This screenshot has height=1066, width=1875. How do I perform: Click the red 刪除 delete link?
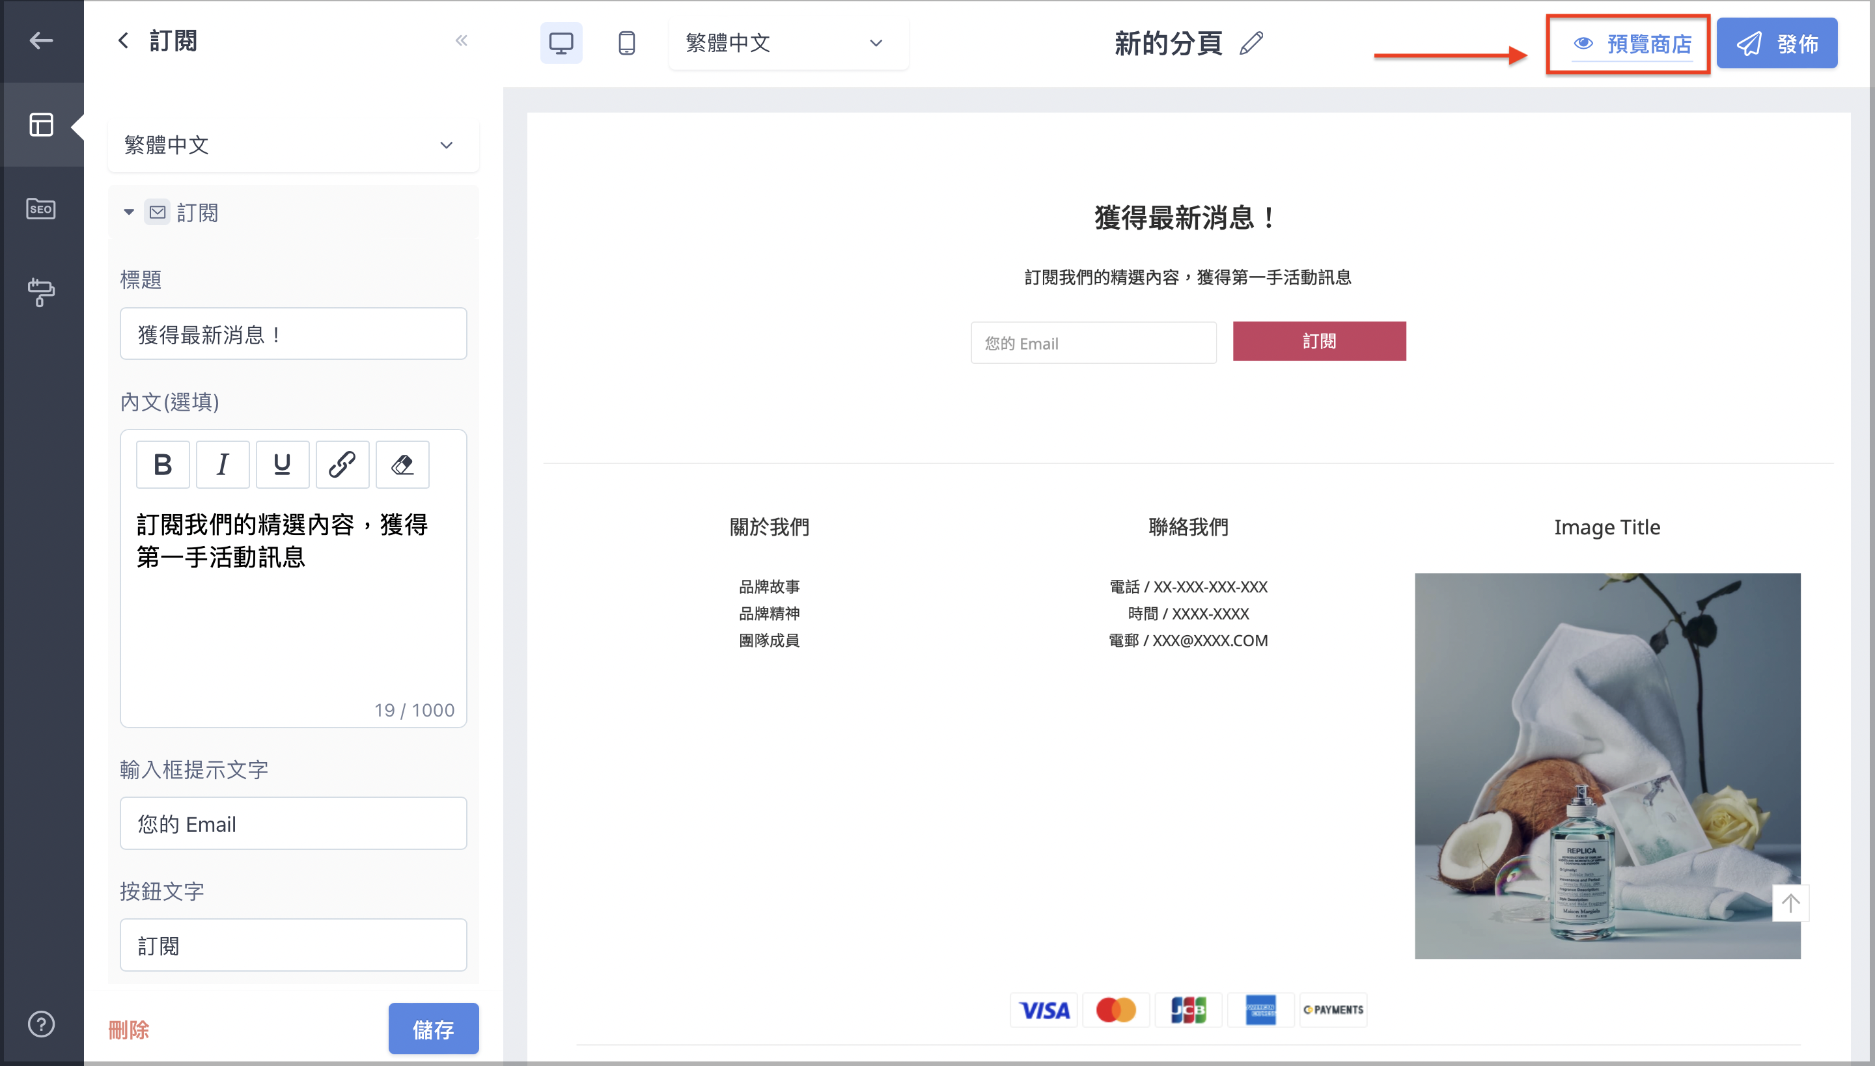(129, 1030)
